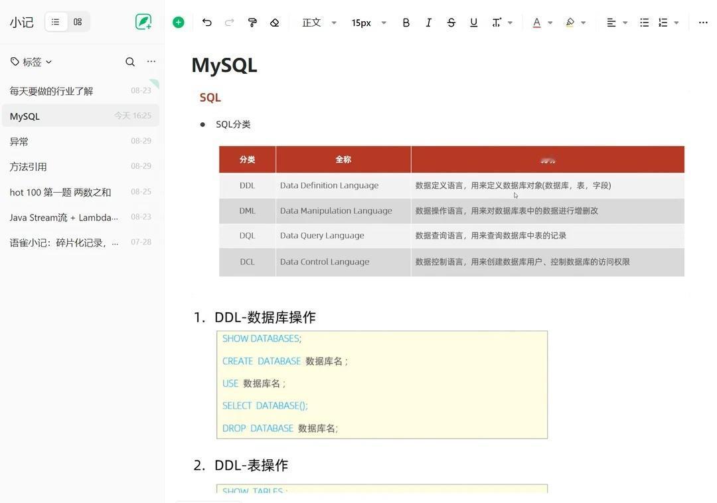The height and width of the screenshot is (503, 717).
Task: Click the 全称 table header cell
Action: tap(343, 159)
